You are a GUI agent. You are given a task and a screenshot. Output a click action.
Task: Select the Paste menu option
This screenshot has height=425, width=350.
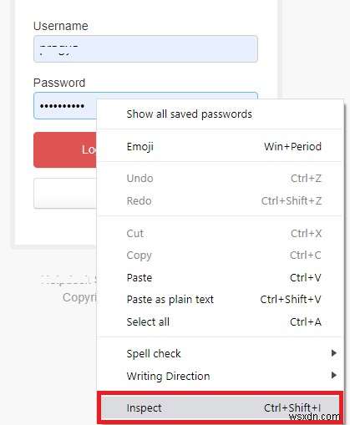tap(220, 277)
